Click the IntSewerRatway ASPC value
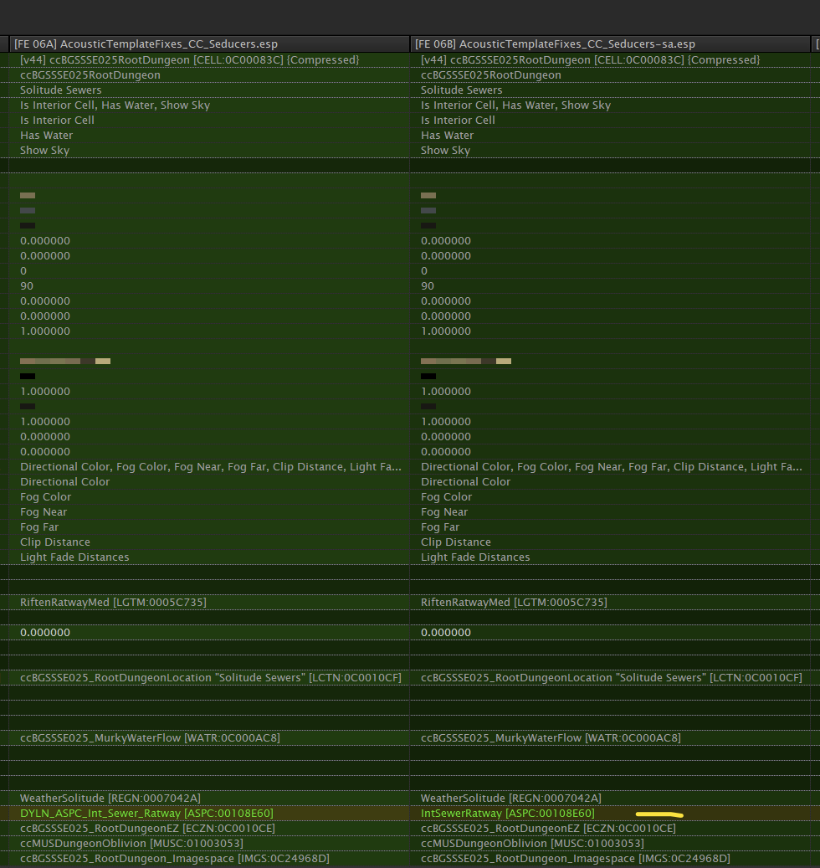 (507, 814)
